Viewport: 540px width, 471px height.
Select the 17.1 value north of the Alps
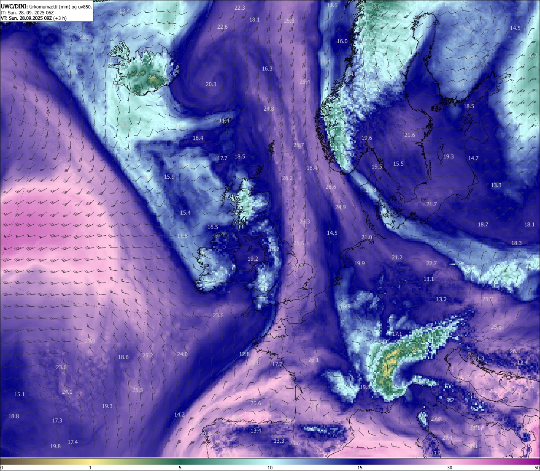click(x=397, y=334)
